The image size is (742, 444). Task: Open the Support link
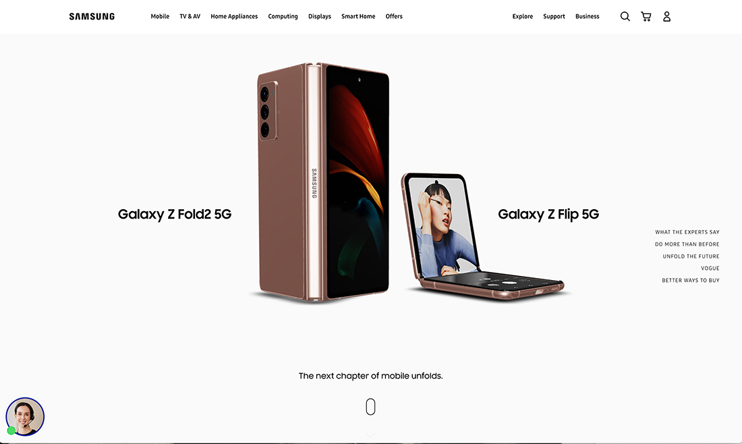(554, 17)
